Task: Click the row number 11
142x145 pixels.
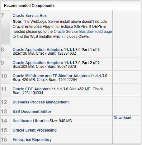Action: click(x=4, y=89)
